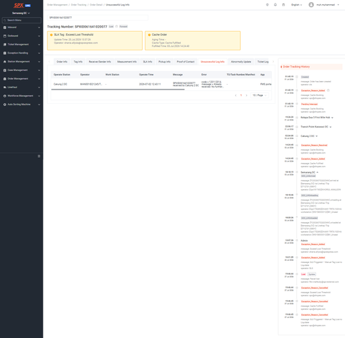Open the Ticket Log tab
Viewport: 345px width, 338px height.
(263, 62)
